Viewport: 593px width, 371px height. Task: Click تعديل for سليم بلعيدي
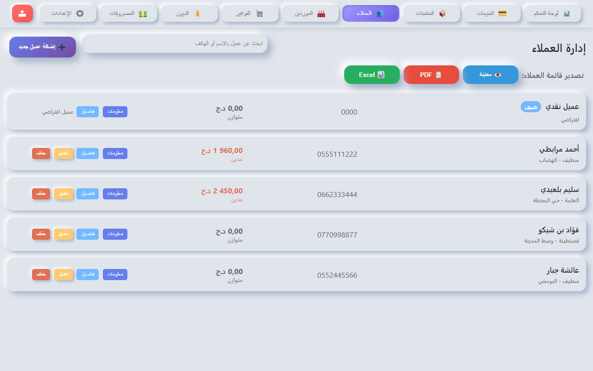click(x=63, y=194)
